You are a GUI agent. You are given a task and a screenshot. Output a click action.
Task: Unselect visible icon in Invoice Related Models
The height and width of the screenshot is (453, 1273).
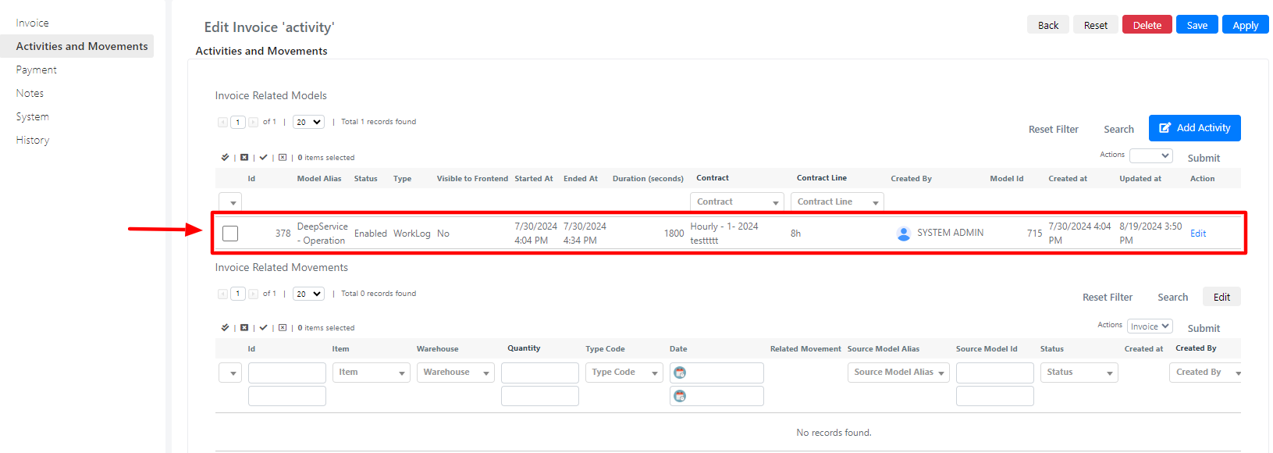click(x=283, y=157)
